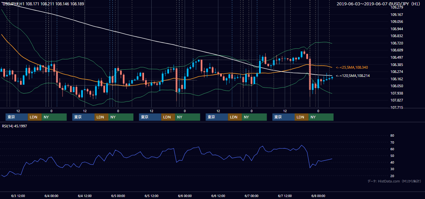Click the tall red candle below the 108.385 dotted line
Viewport: 425px width, 199px height.
tap(310, 74)
